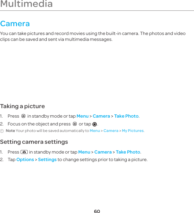Click Camera link under Setting camera settings
194x213 pixels.
tap(103, 152)
